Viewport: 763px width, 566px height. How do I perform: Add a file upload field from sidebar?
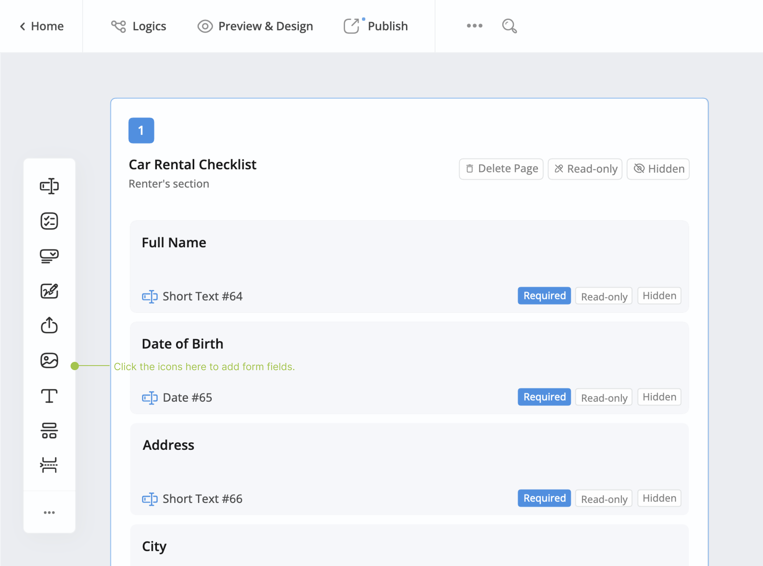click(49, 326)
